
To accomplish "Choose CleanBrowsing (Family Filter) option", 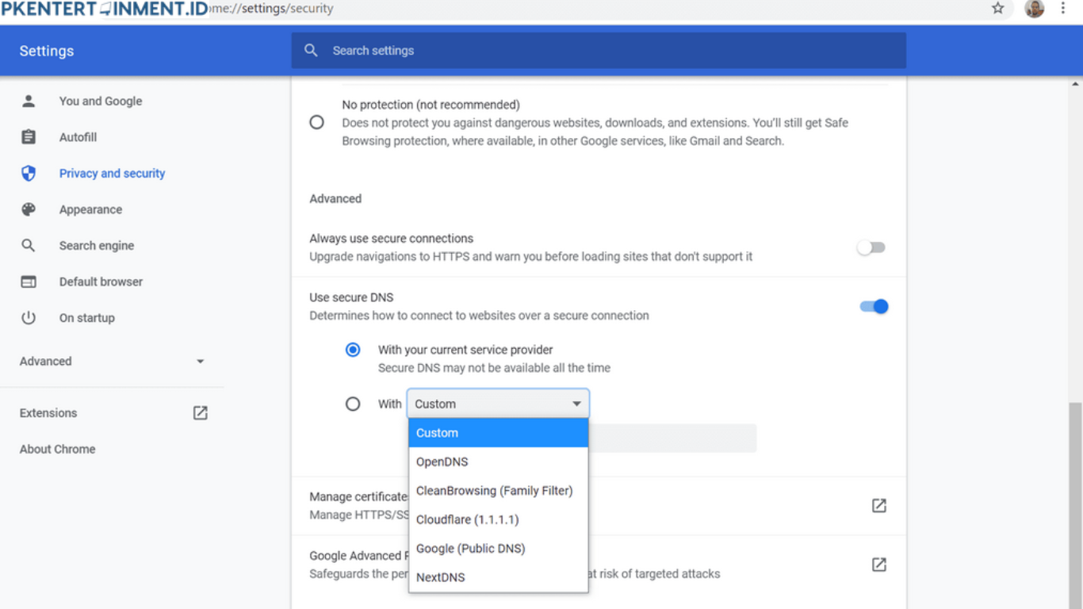I will pyautogui.click(x=498, y=491).
